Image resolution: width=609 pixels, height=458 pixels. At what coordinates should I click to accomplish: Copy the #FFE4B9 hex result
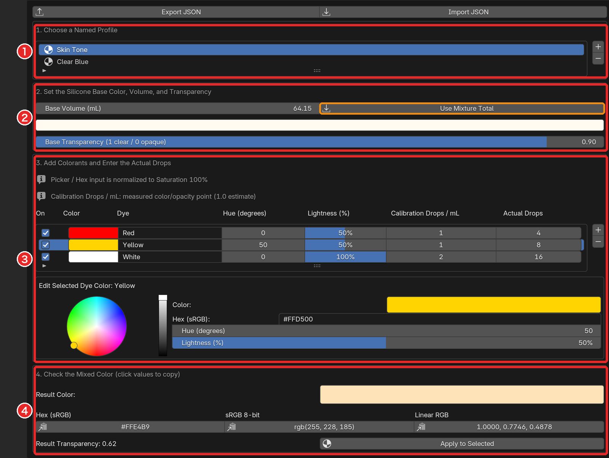click(130, 427)
